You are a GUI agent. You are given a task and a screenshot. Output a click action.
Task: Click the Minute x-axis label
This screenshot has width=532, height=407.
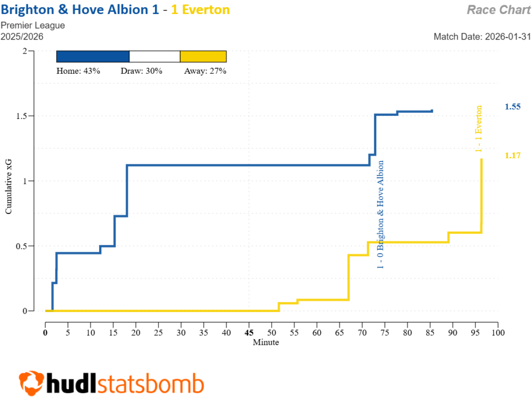click(x=265, y=342)
